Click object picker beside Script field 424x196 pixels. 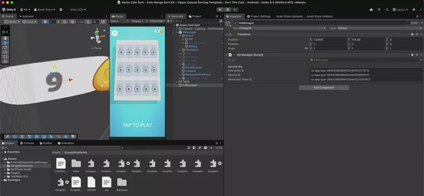pos(421,60)
